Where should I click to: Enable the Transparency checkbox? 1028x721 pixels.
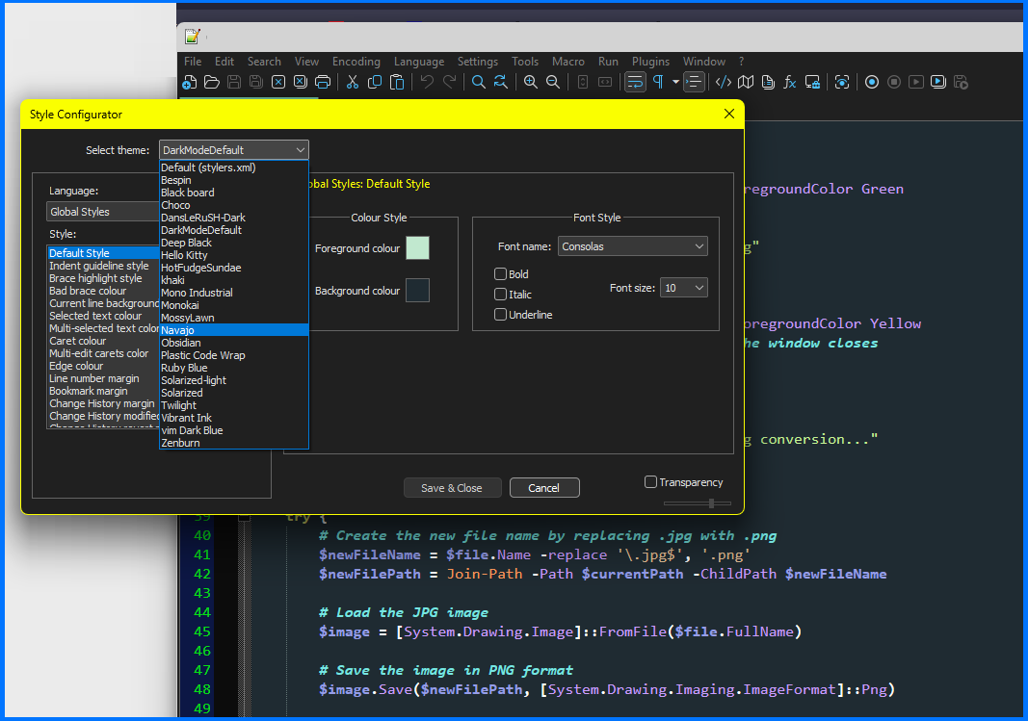coord(650,482)
